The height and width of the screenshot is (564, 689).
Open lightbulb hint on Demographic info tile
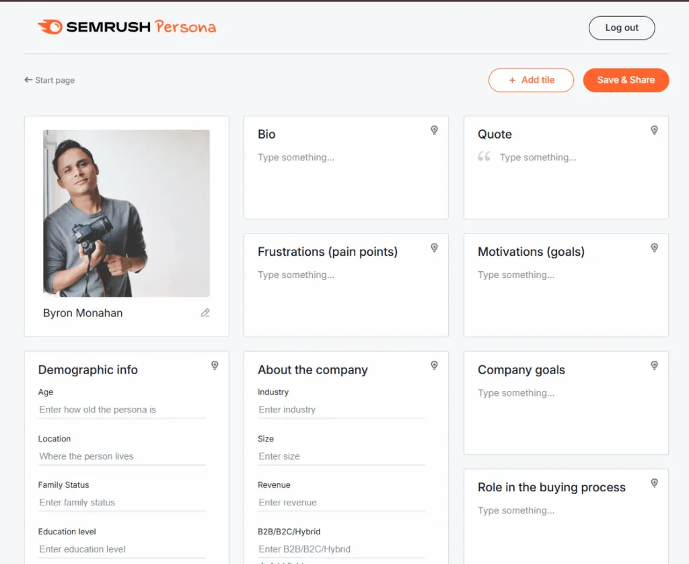pyautogui.click(x=215, y=365)
